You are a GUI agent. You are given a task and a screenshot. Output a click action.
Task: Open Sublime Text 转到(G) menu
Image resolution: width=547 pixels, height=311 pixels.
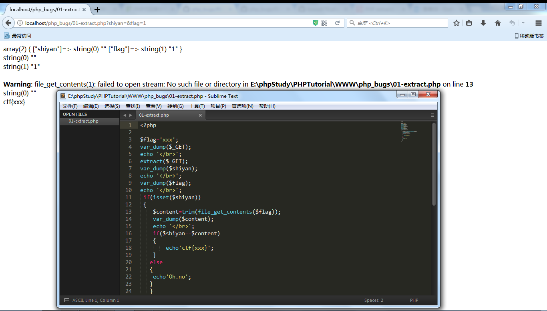[175, 106]
